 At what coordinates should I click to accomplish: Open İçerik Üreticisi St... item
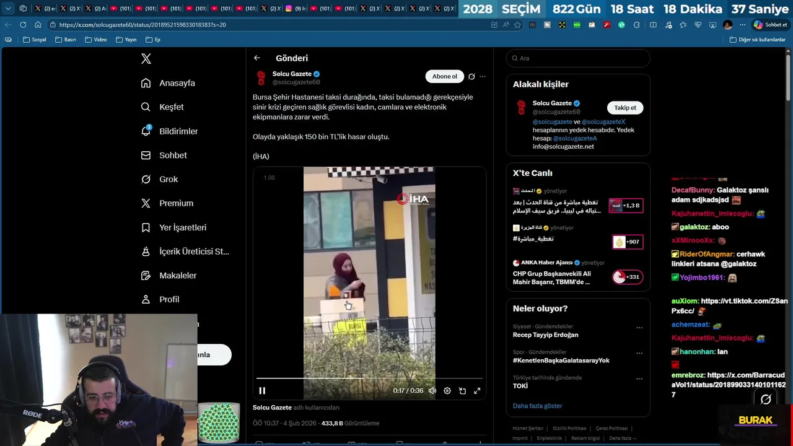185,251
